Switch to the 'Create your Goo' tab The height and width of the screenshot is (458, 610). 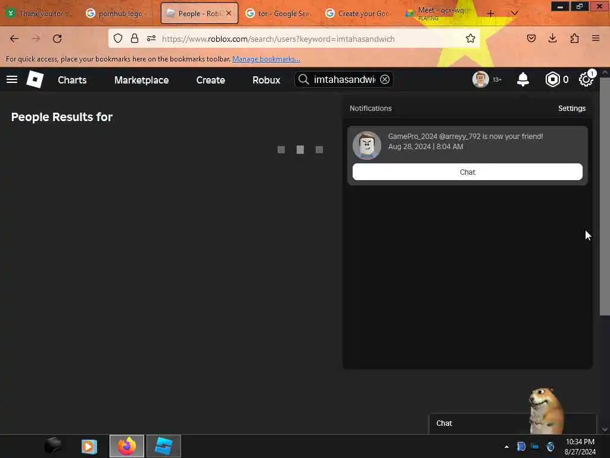pyautogui.click(x=358, y=13)
